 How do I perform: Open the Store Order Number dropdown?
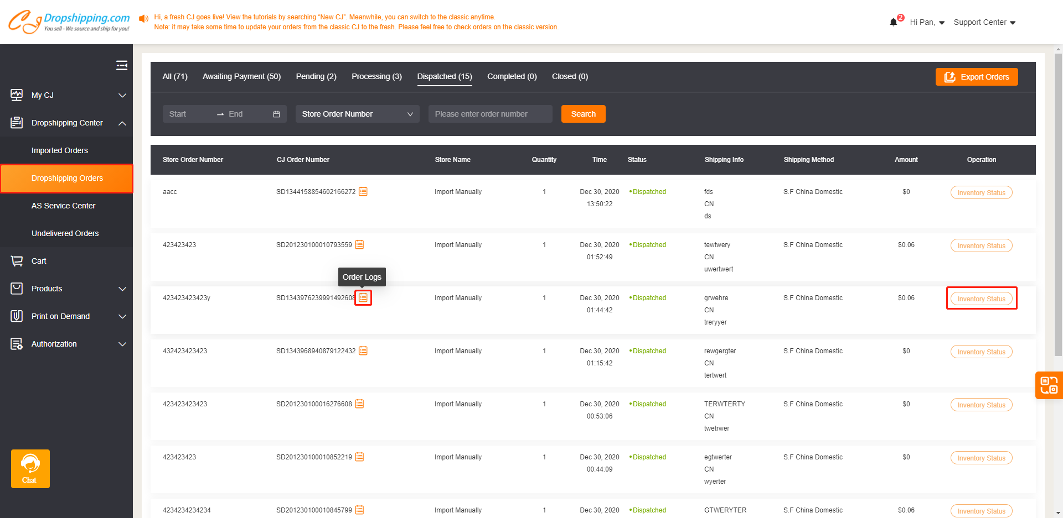pyautogui.click(x=357, y=114)
